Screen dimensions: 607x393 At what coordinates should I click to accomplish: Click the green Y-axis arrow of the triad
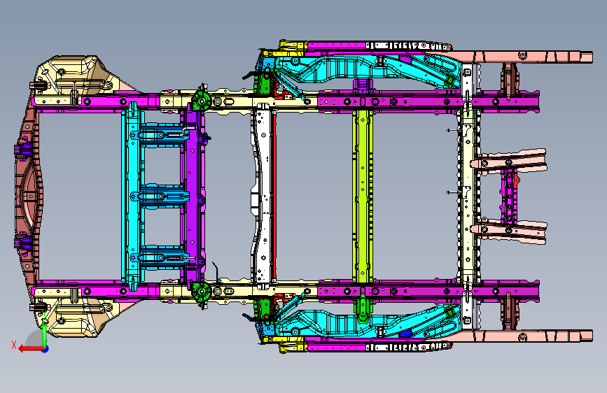(45, 334)
